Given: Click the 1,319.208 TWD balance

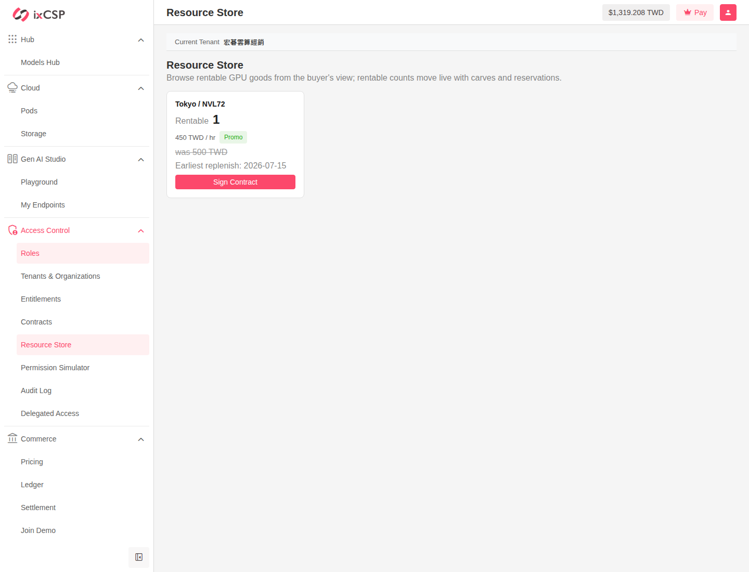Looking at the screenshot, I should (636, 12).
